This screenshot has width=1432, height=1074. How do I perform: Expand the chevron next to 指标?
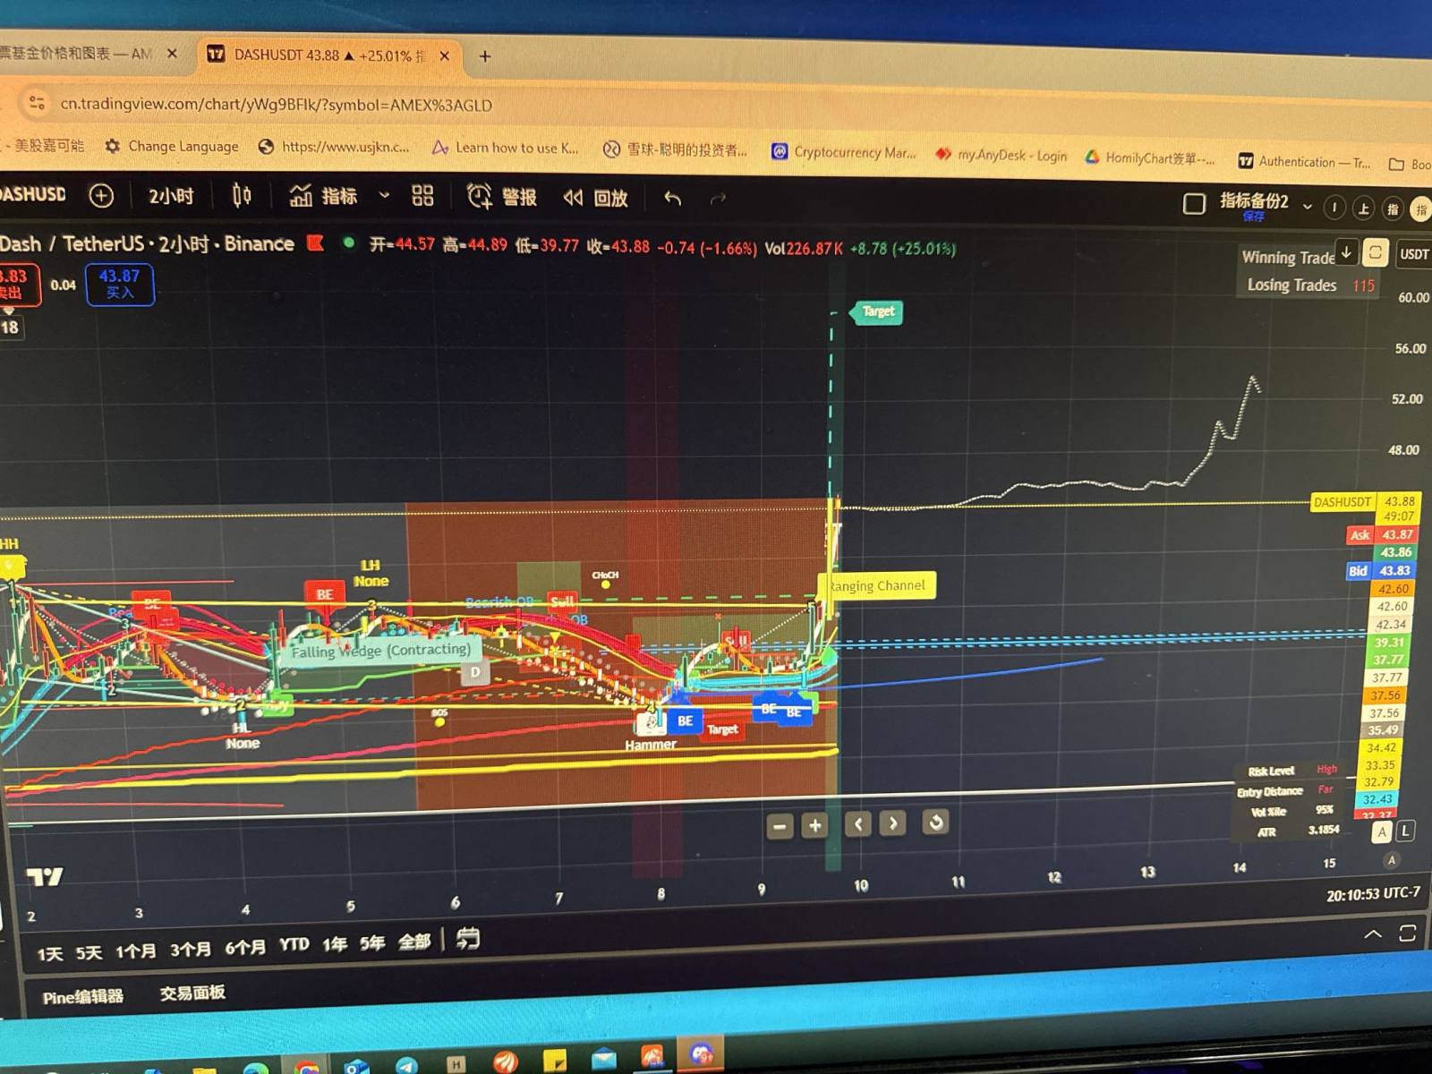point(385,197)
